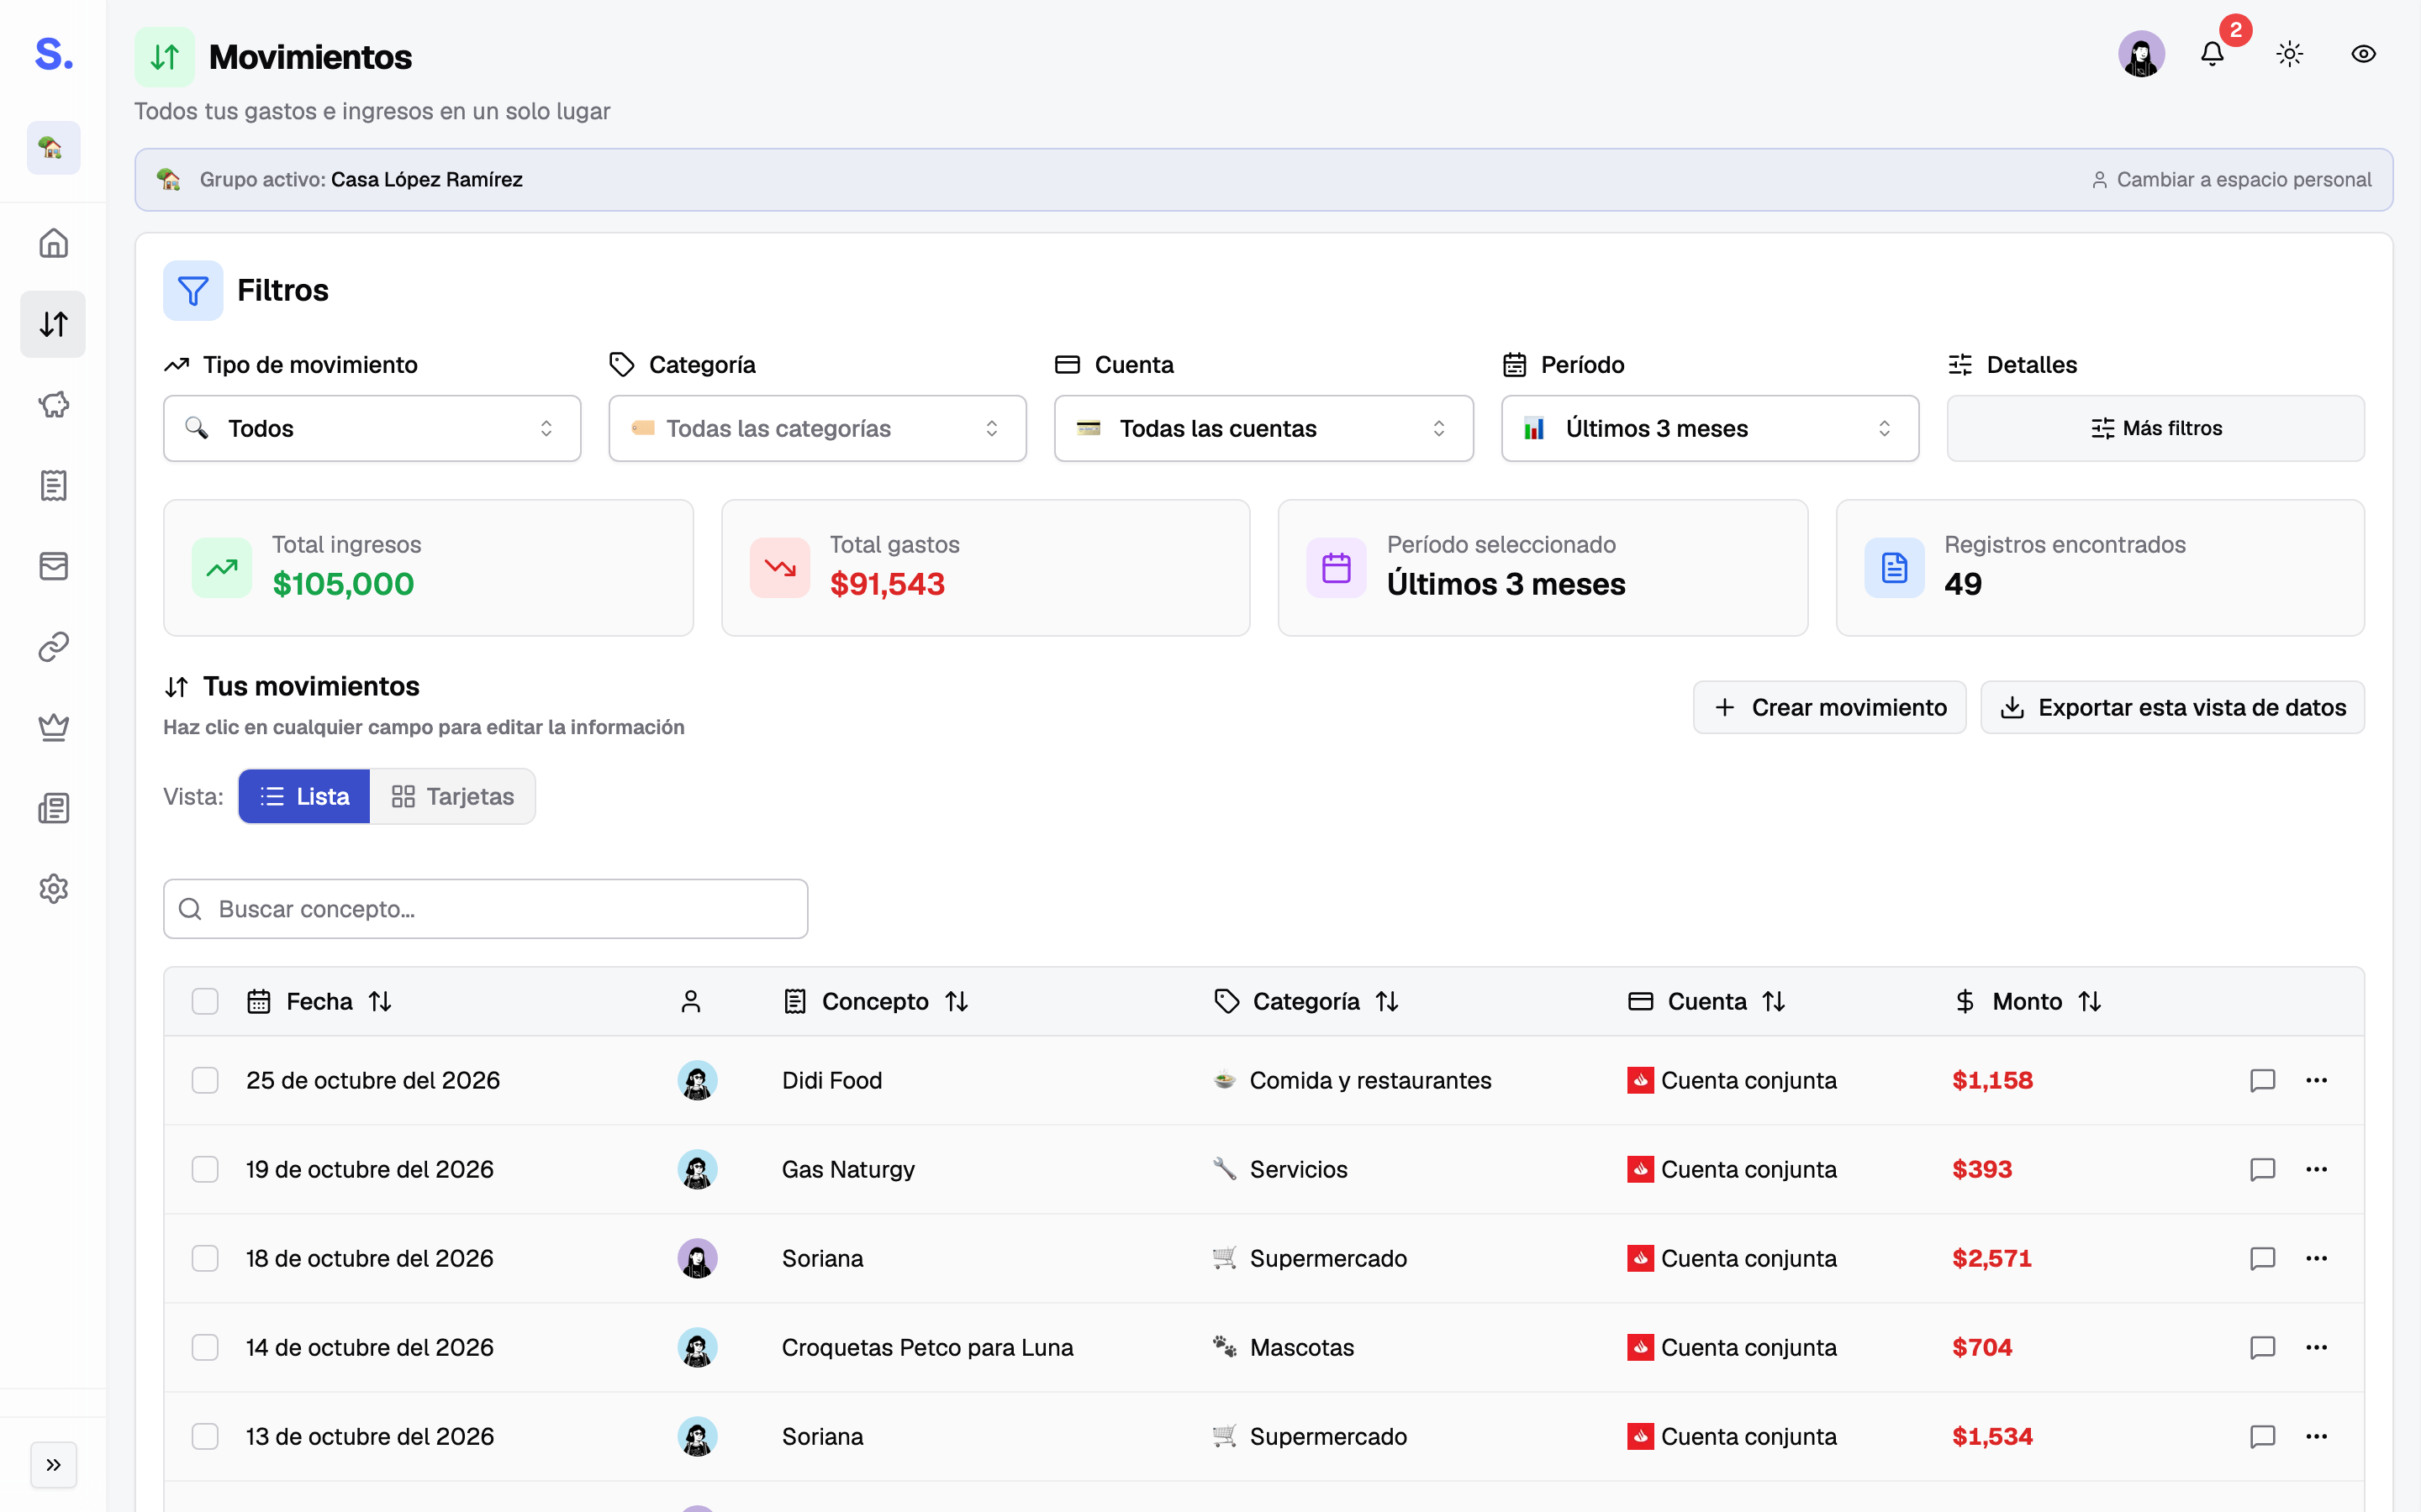Screen dimensions: 2421x1512
Task: Select all rows with header checkbox
Action: pyautogui.click(x=205, y=1001)
